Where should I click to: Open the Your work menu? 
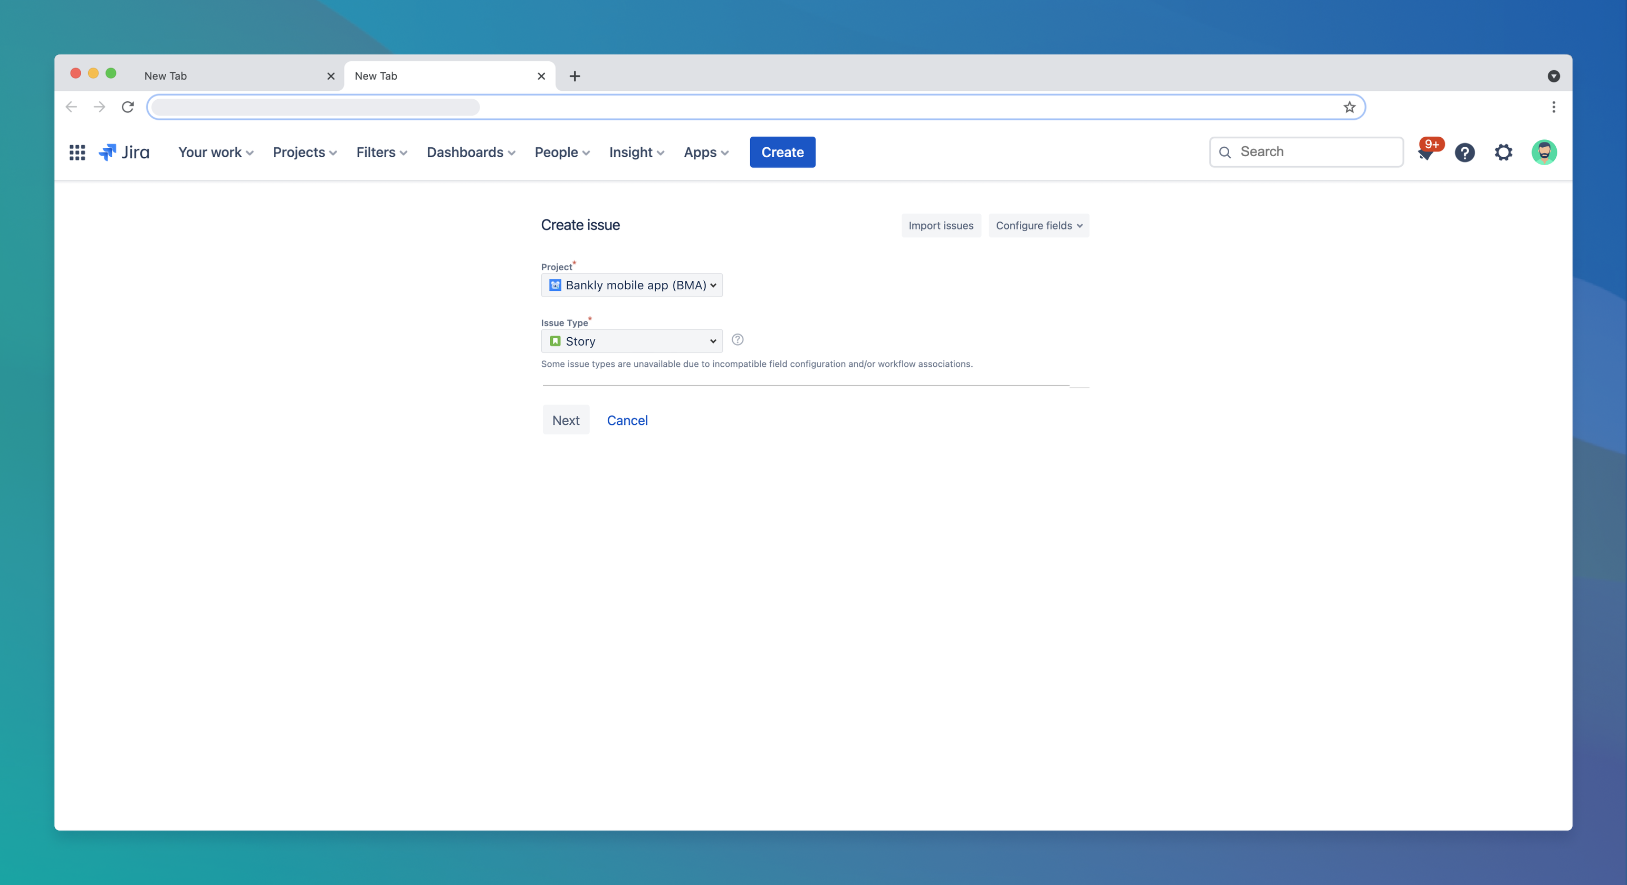click(216, 151)
